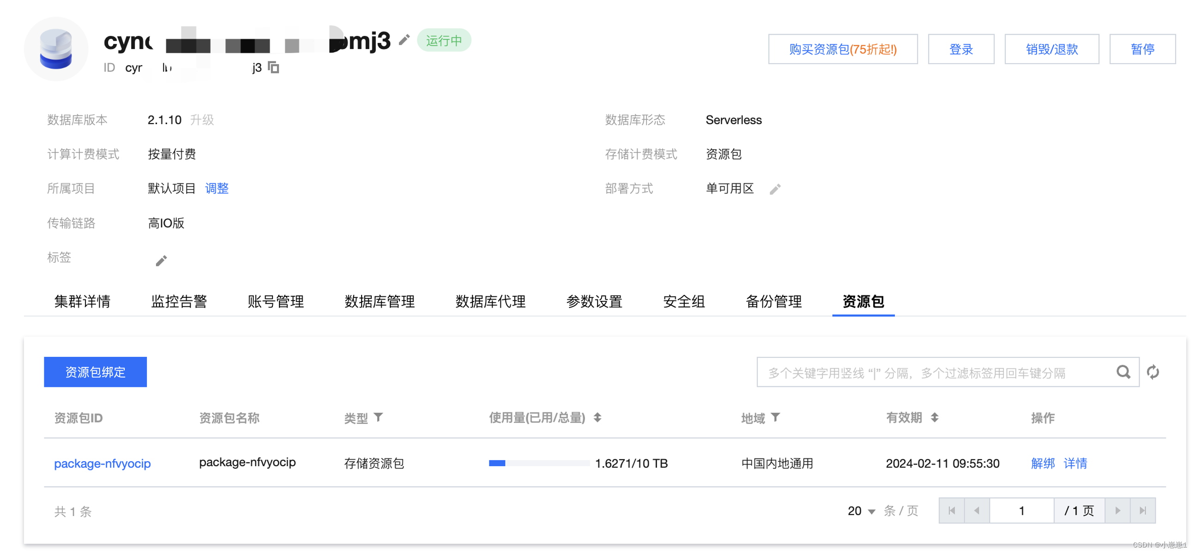This screenshot has width=1194, height=553.
Task: Click region cell 中国内地通用
Action: click(x=777, y=463)
